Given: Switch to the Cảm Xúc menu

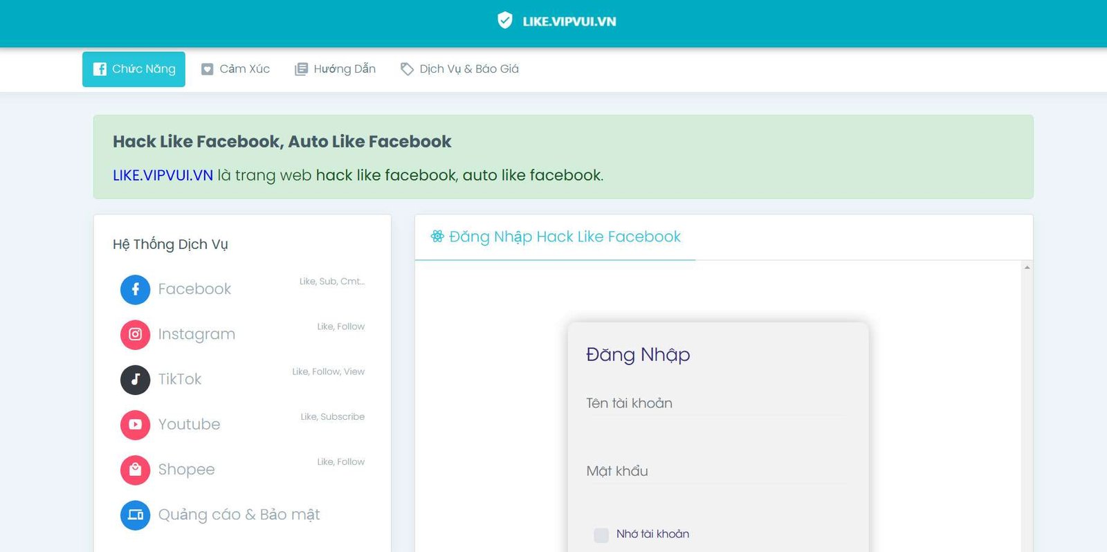Looking at the screenshot, I should [235, 69].
